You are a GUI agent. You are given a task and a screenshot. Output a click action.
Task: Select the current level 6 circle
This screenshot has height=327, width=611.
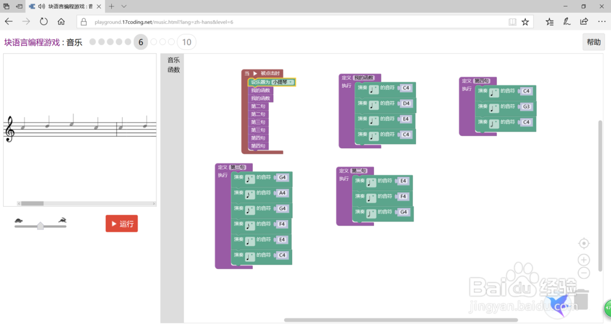(141, 42)
